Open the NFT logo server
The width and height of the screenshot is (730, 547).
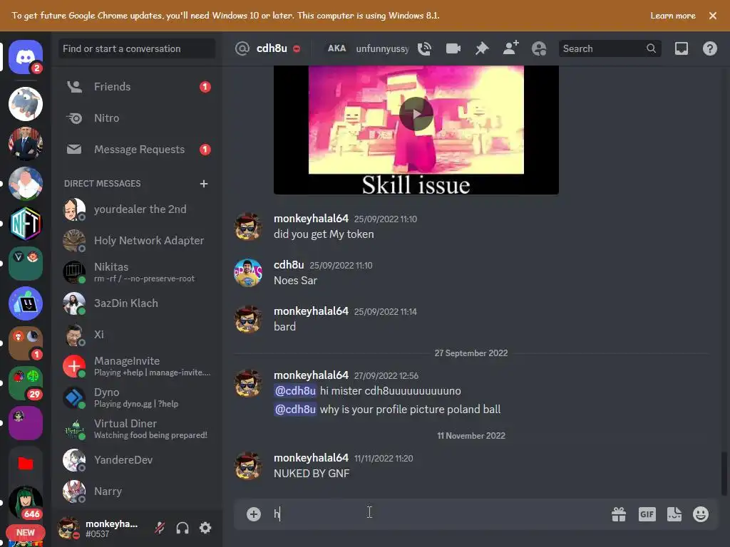pos(26,224)
